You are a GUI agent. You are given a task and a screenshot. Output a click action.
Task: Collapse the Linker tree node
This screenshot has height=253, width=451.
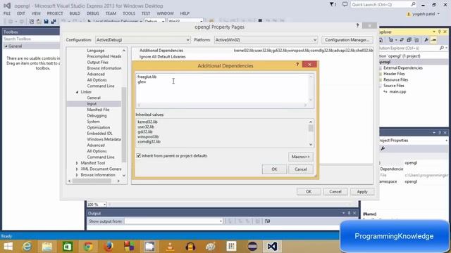click(x=77, y=92)
